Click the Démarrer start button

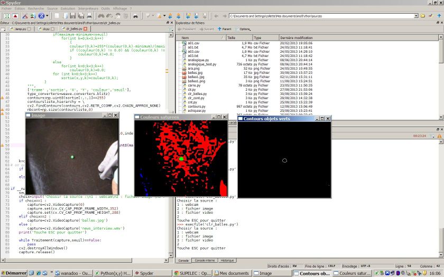point(14,273)
